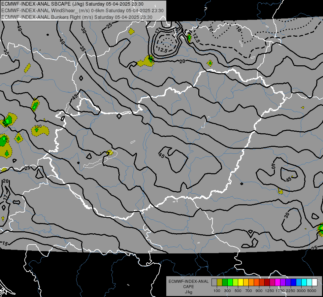Click the olive swatch in the CAPE legend
This screenshot has width=323, height=297.
pos(220,282)
